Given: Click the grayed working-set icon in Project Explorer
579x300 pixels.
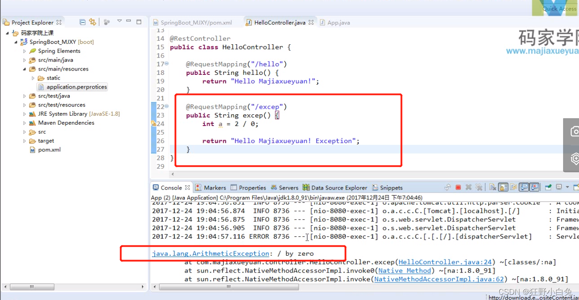Looking at the screenshot, I should coord(107,22).
